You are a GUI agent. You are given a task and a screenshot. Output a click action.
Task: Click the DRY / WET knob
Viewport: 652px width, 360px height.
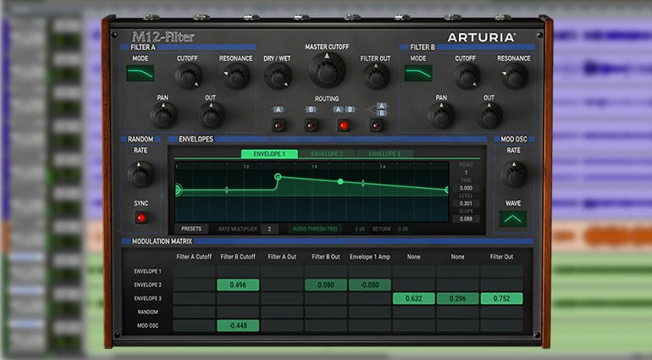pos(278,76)
